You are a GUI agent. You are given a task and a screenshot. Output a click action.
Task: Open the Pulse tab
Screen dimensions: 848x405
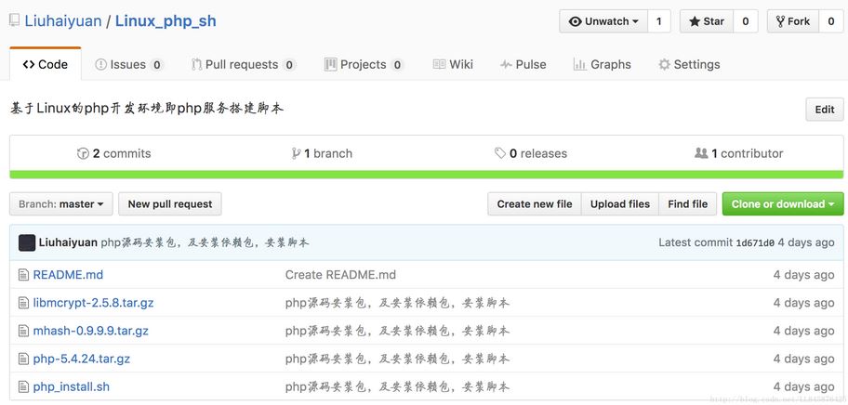click(523, 65)
